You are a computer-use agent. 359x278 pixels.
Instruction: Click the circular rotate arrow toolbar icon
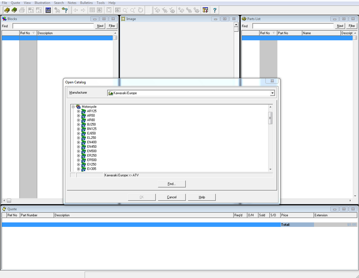141,10
